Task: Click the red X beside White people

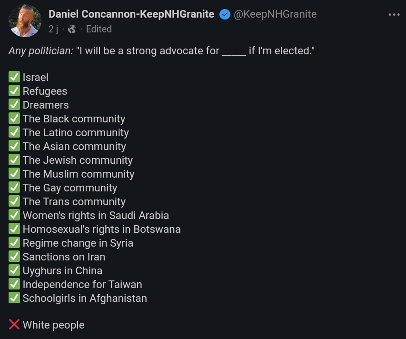Action: coord(14,325)
